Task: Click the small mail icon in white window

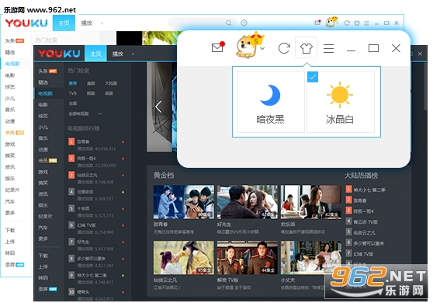Action: click(x=317, y=23)
